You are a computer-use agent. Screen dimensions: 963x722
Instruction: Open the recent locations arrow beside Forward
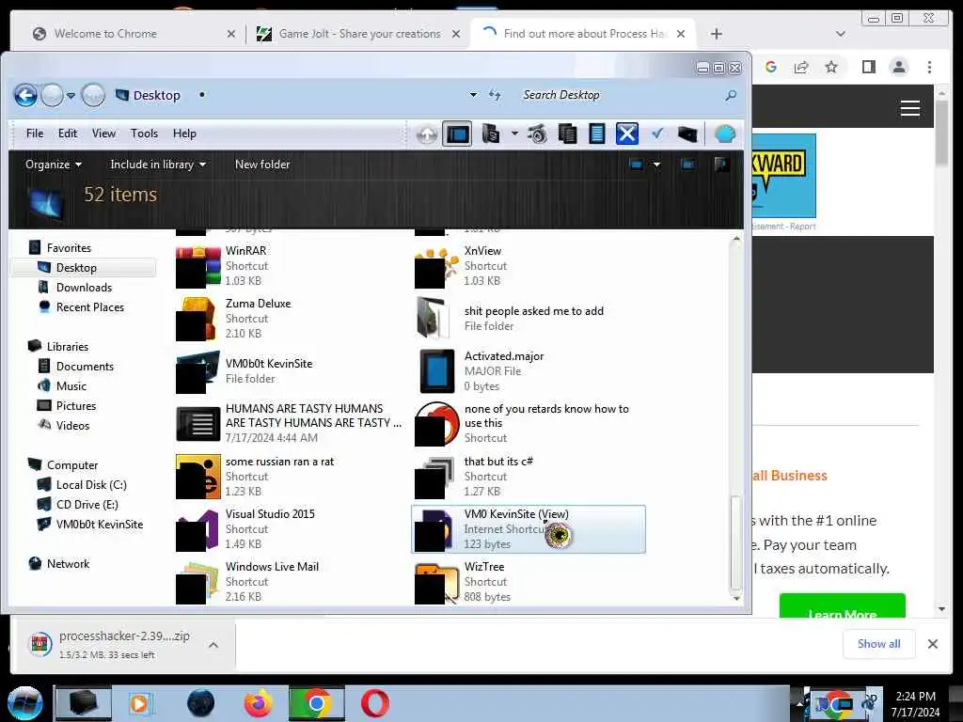pos(71,96)
